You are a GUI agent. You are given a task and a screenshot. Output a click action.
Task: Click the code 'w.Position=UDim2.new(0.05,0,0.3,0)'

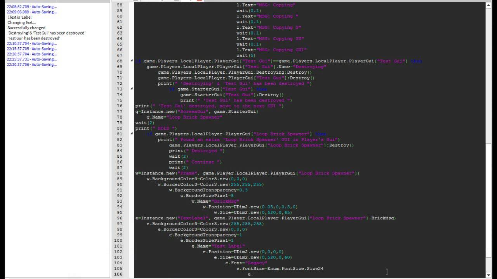[250, 207]
